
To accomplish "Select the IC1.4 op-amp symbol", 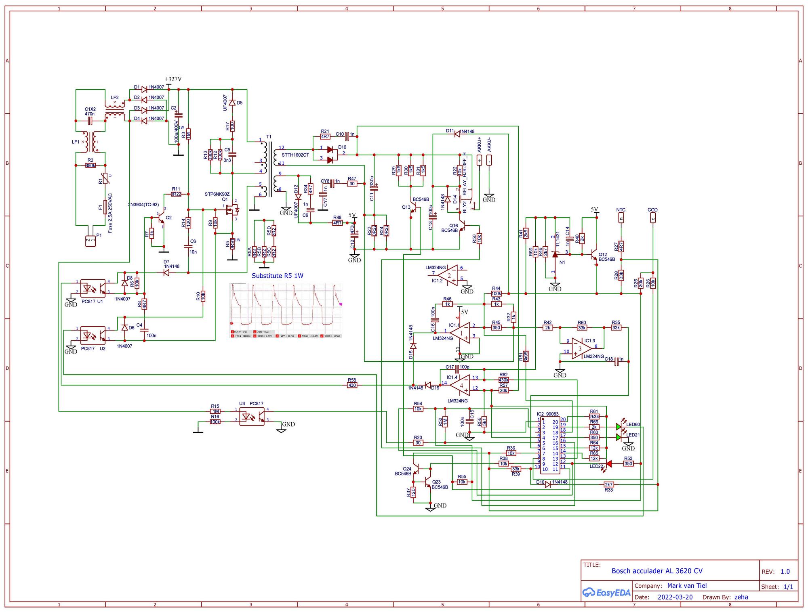I will point(461,385).
